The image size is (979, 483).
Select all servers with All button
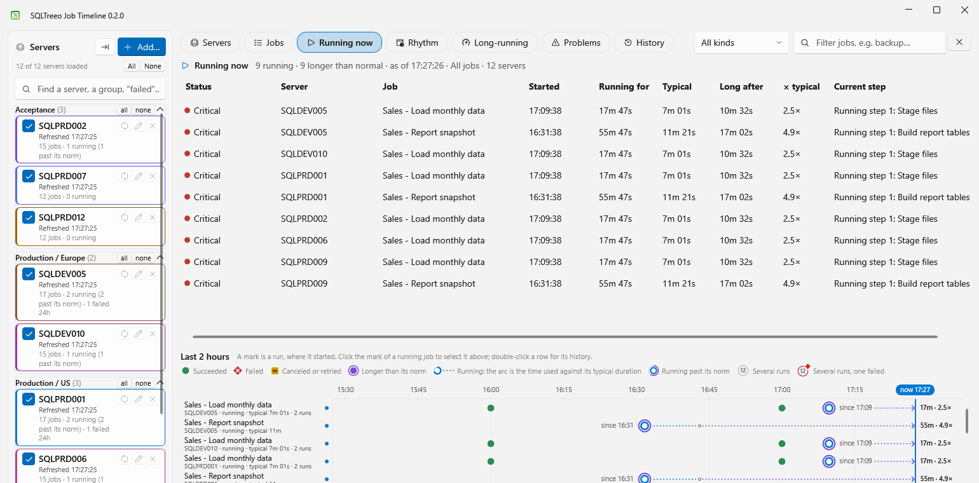pos(132,66)
